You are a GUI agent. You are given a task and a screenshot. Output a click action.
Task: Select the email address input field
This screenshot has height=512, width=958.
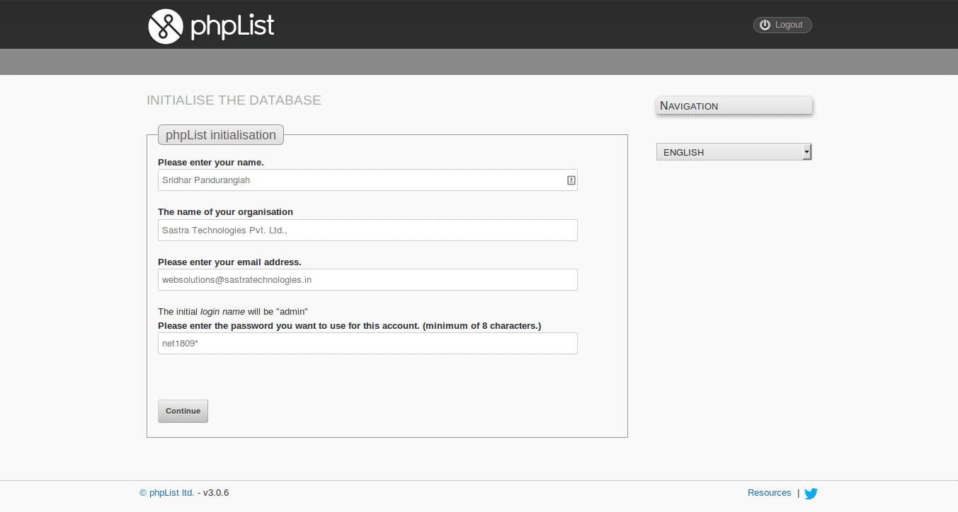(x=367, y=279)
